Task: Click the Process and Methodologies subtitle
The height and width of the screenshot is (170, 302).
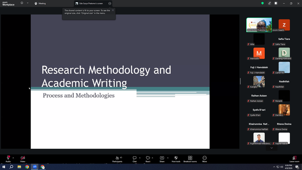Action: [x=79, y=95]
